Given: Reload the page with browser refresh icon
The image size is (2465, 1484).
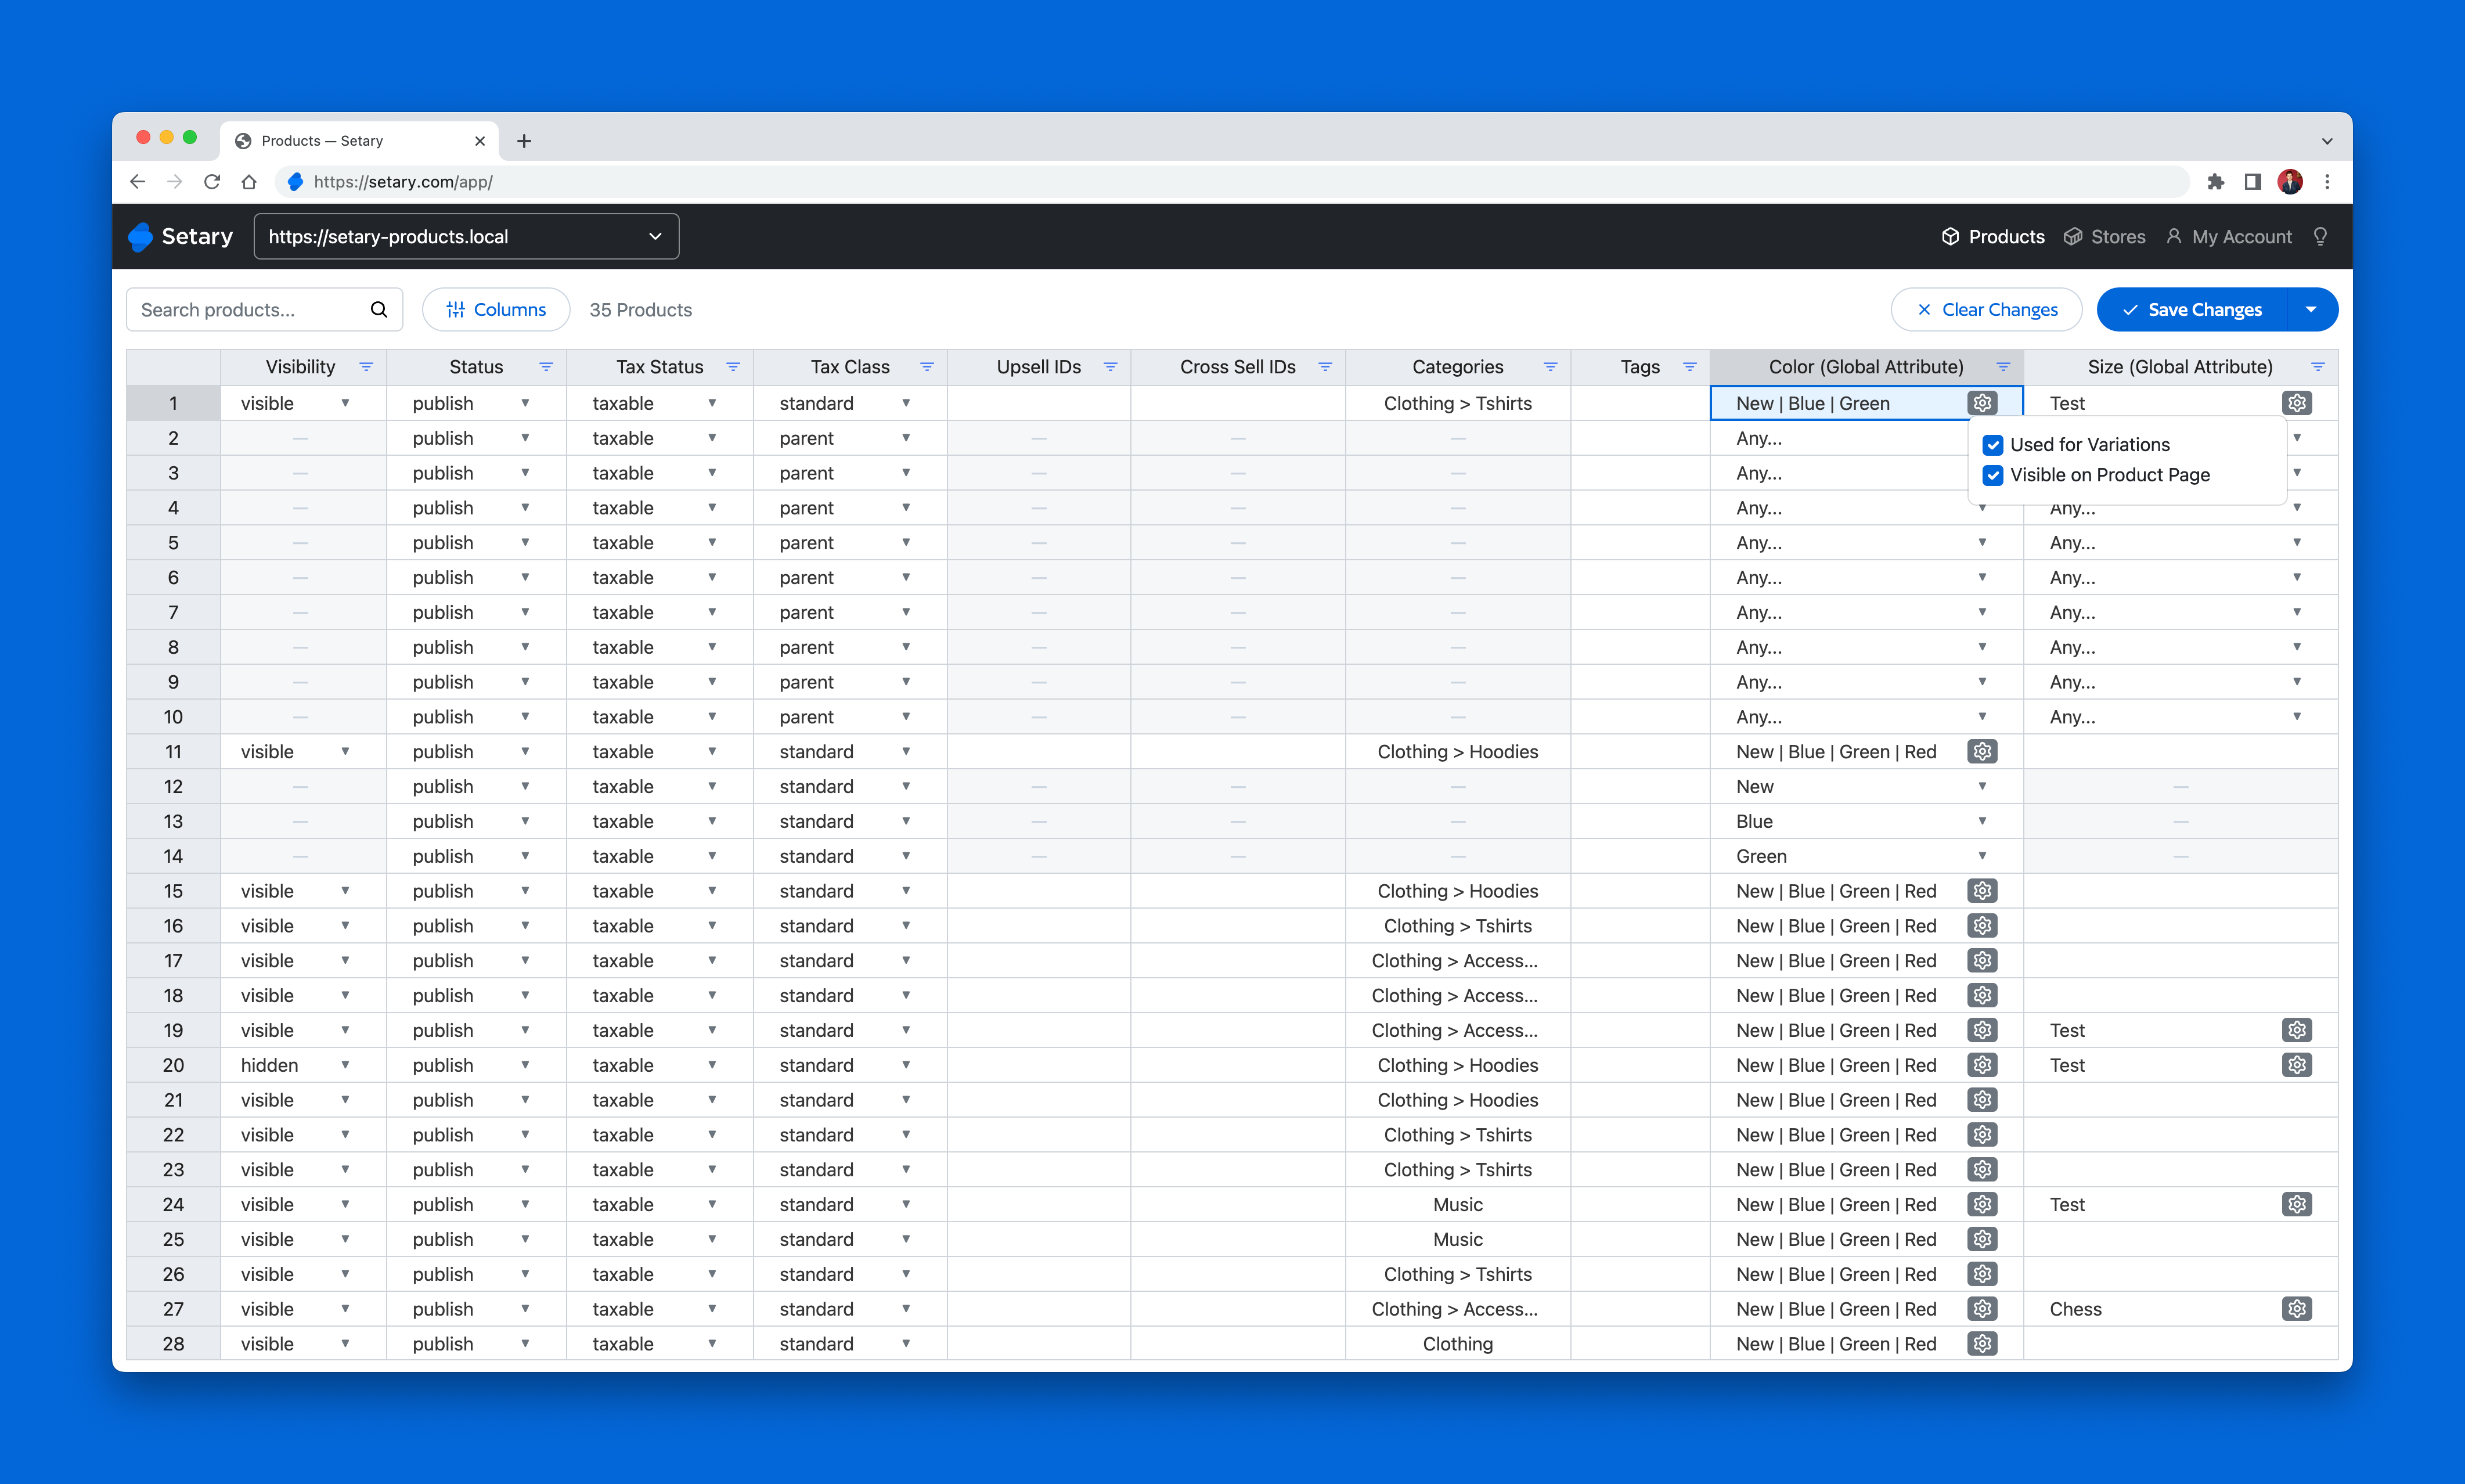Looking at the screenshot, I should tap(212, 182).
